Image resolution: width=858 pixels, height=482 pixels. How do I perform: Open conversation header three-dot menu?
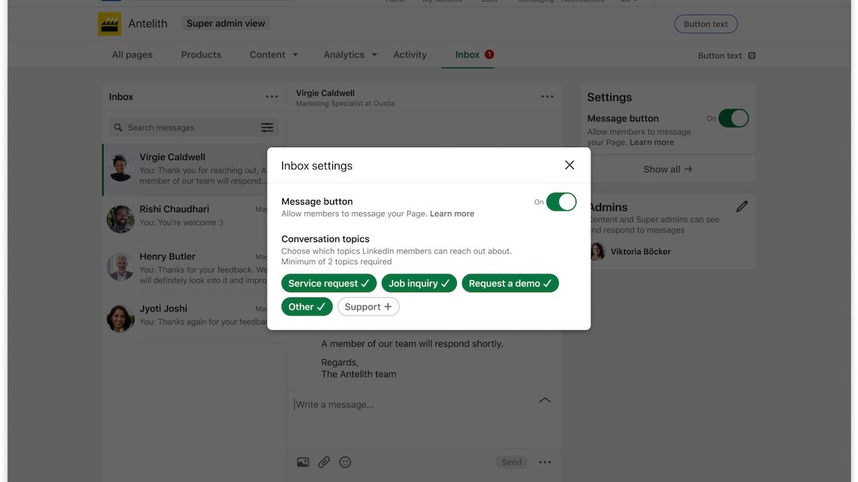click(x=547, y=96)
